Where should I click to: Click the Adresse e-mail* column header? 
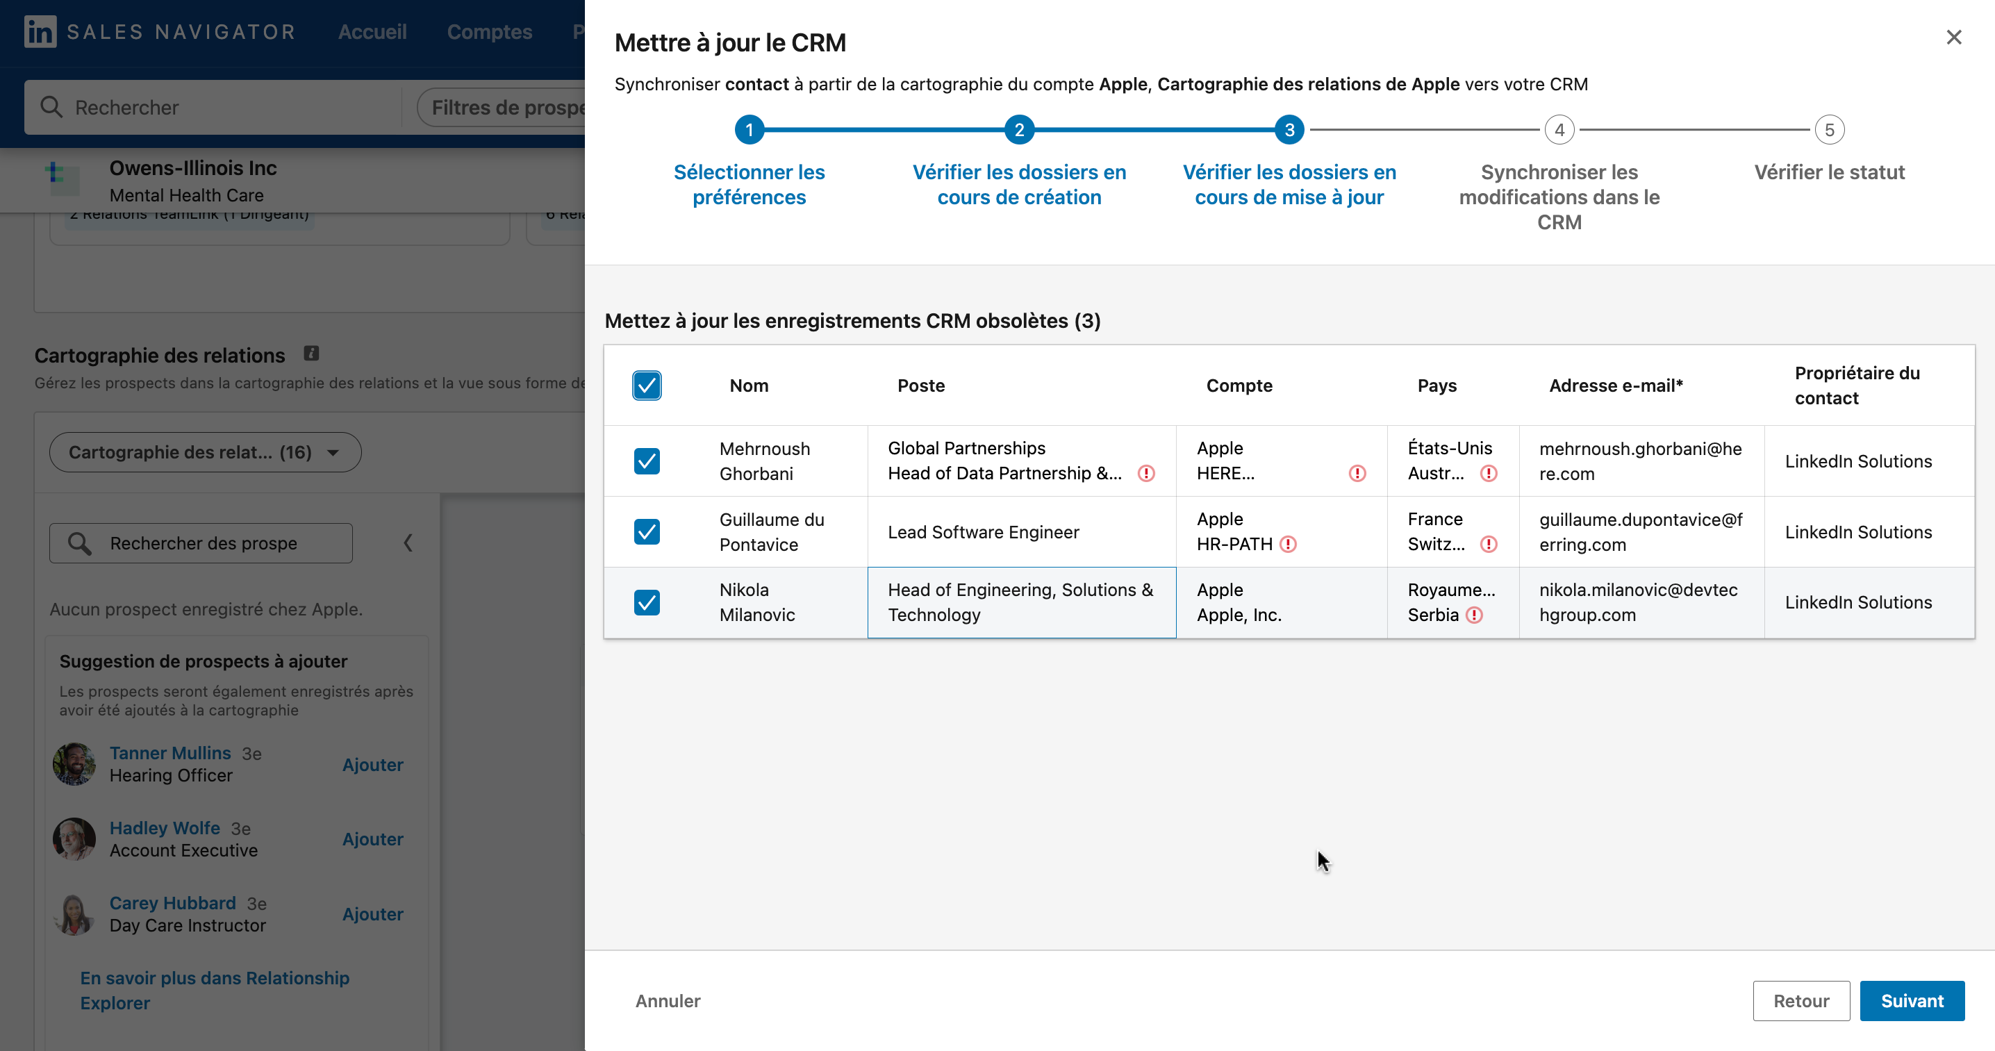1616,386
